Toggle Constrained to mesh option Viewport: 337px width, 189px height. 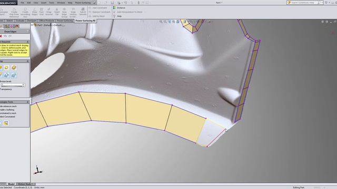(x=8, y=113)
